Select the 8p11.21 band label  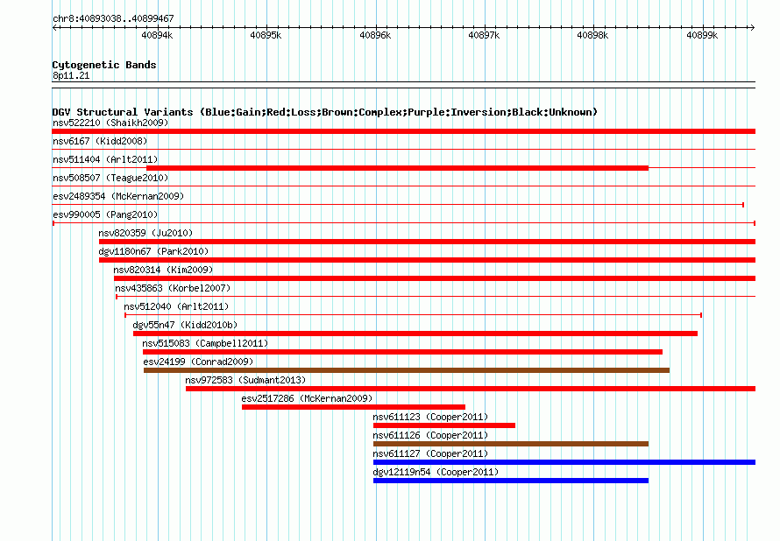coord(71,75)
